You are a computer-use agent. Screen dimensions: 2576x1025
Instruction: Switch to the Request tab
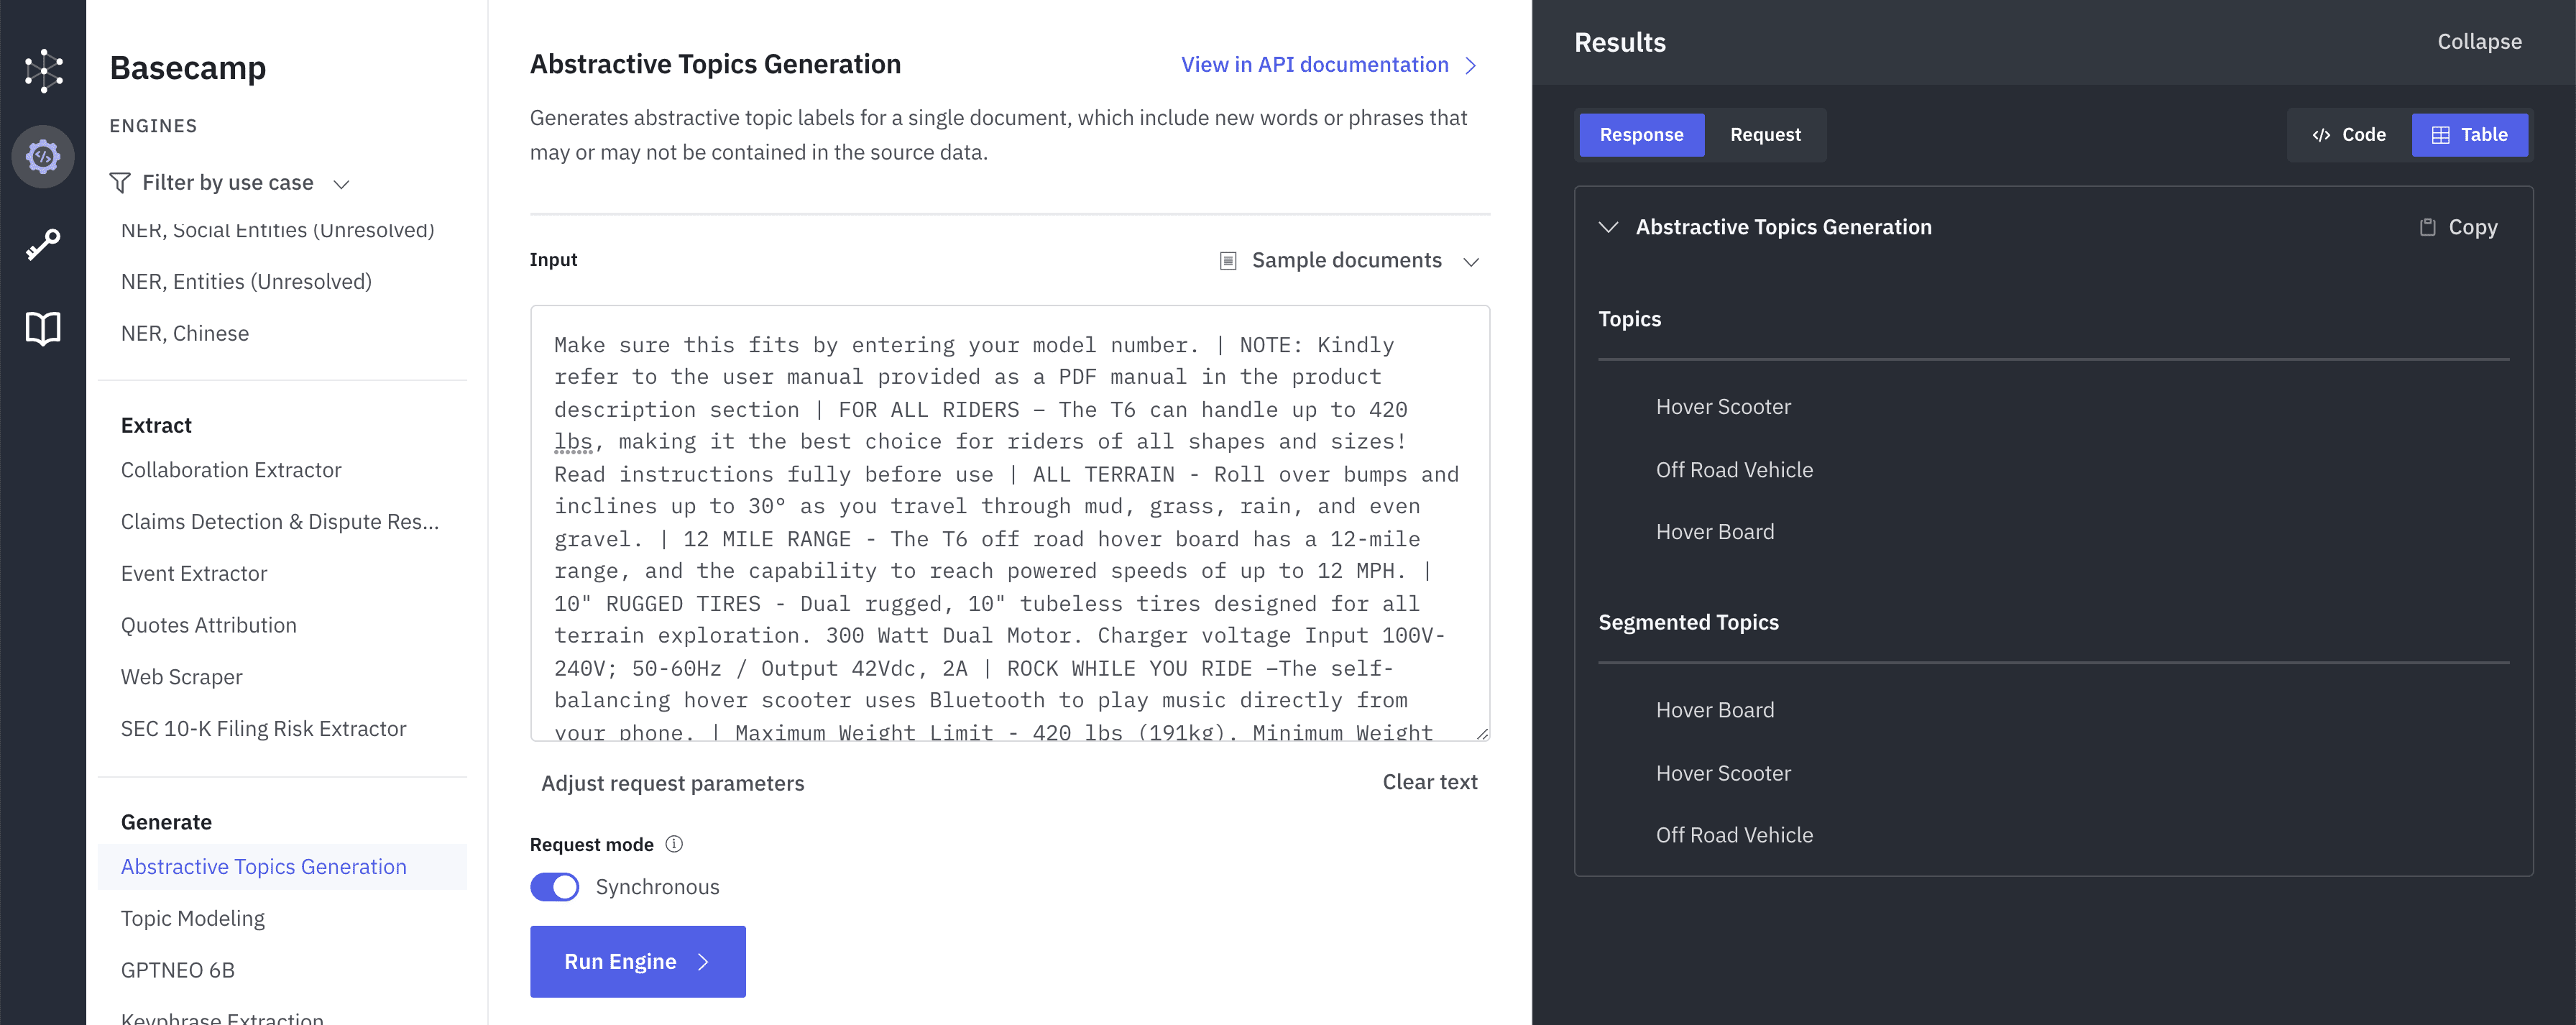pos(1765,135)
